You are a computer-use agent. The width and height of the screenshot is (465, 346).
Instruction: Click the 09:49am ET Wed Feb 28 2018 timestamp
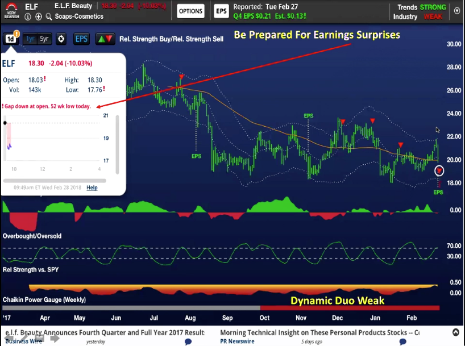47,187
